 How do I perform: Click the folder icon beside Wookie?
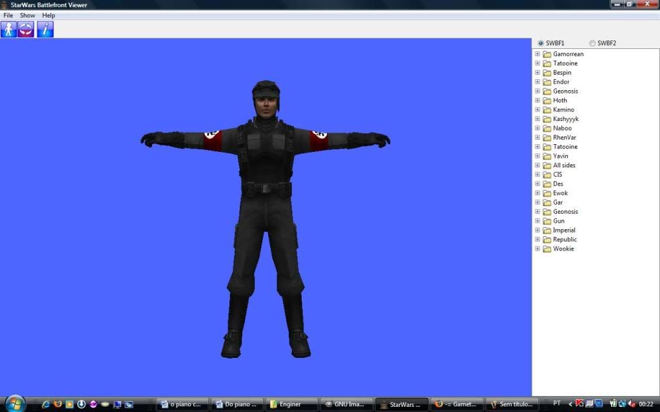547,249
